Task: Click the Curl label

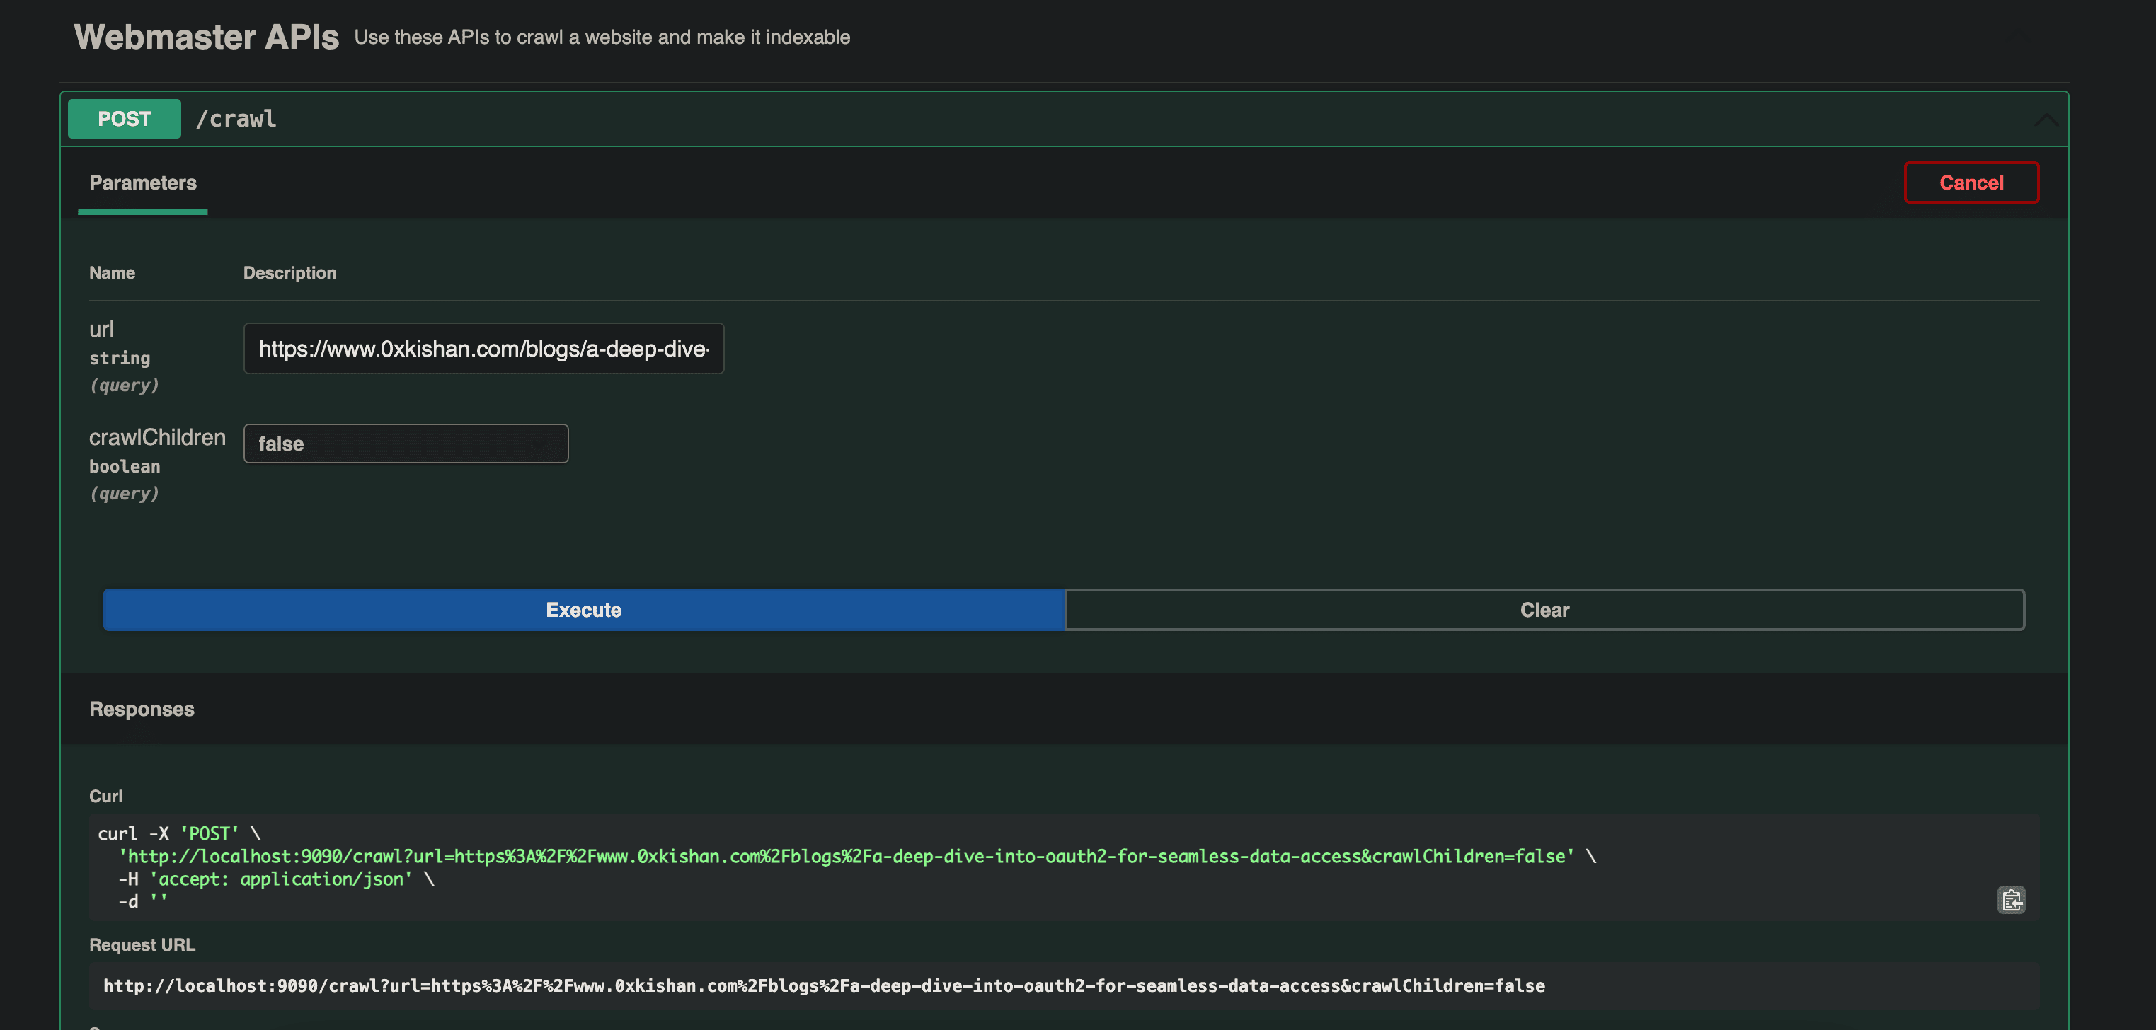Action: [x=106, y=797]
